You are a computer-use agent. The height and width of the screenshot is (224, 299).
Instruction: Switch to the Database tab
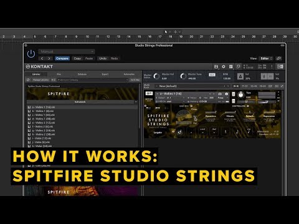click(x=82, y=74)
